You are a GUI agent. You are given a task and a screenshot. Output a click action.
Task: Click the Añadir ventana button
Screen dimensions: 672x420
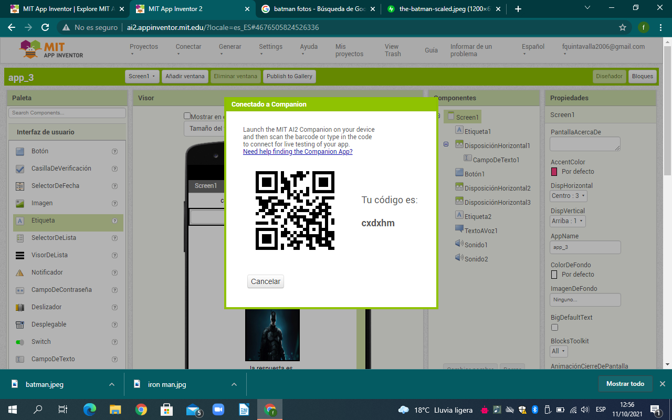coord(185,76)
